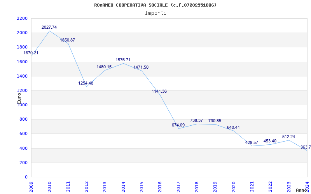Select the 1200 y-axis tick label
Screen dimensions: 311x194
(x=23, y=91)
